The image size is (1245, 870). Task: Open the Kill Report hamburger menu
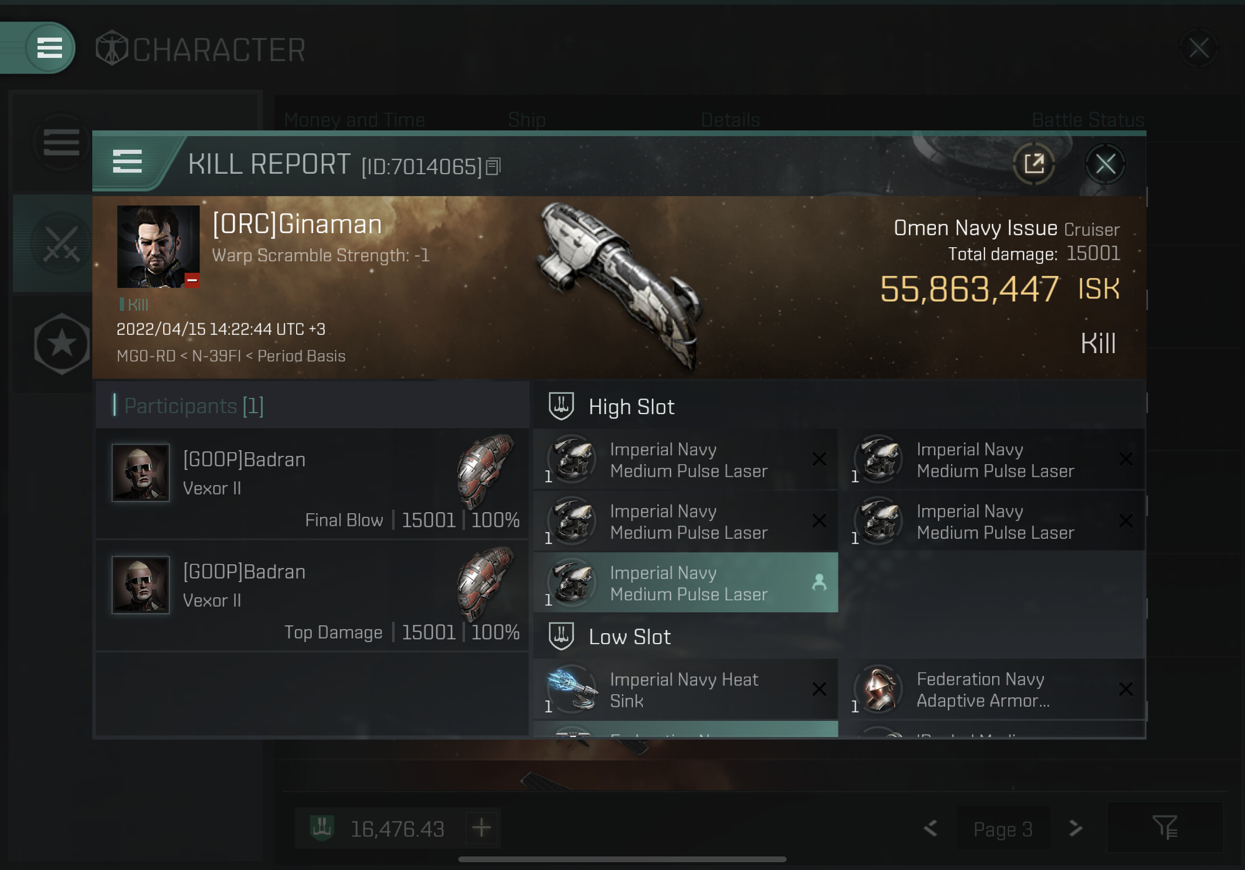(x=127, y=162)
